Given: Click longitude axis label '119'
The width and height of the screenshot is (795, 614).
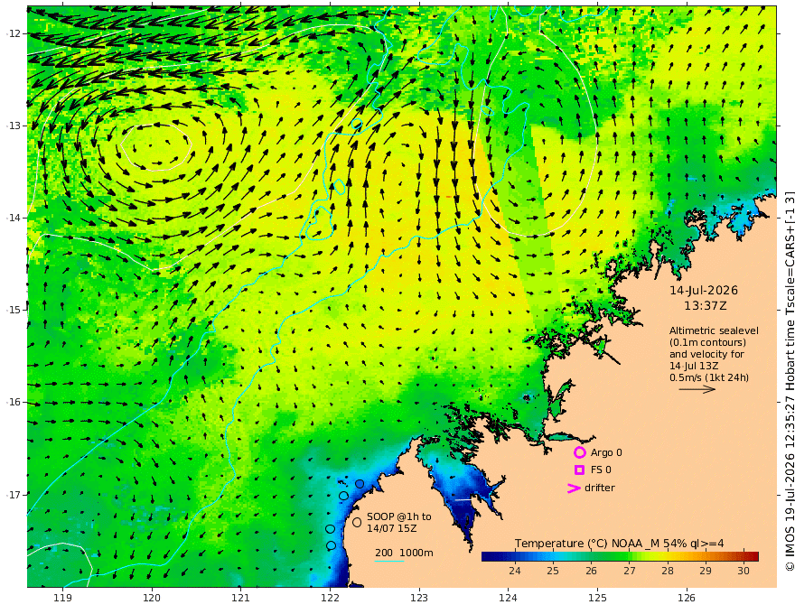Looking at the screenshot, I should (x=62, y=598).
